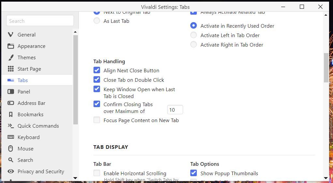Viewport: 333px width, 183px height.
Task: Click sidebar scroll down arrow
Action: click(75, 178)
